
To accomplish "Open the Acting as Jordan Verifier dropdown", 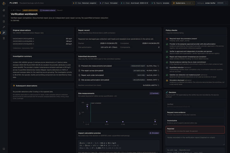I will tap(212, 3).
